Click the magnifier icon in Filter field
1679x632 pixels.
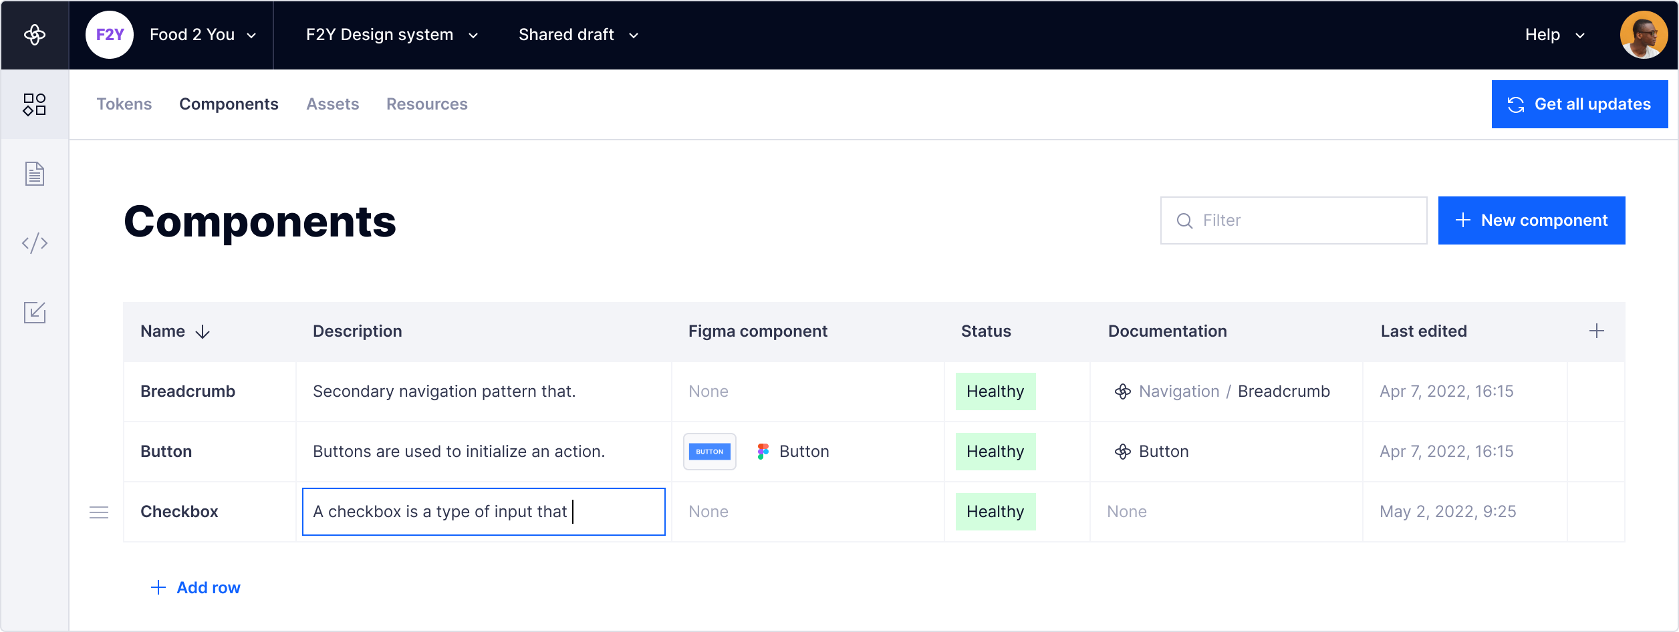point(1184,220)
